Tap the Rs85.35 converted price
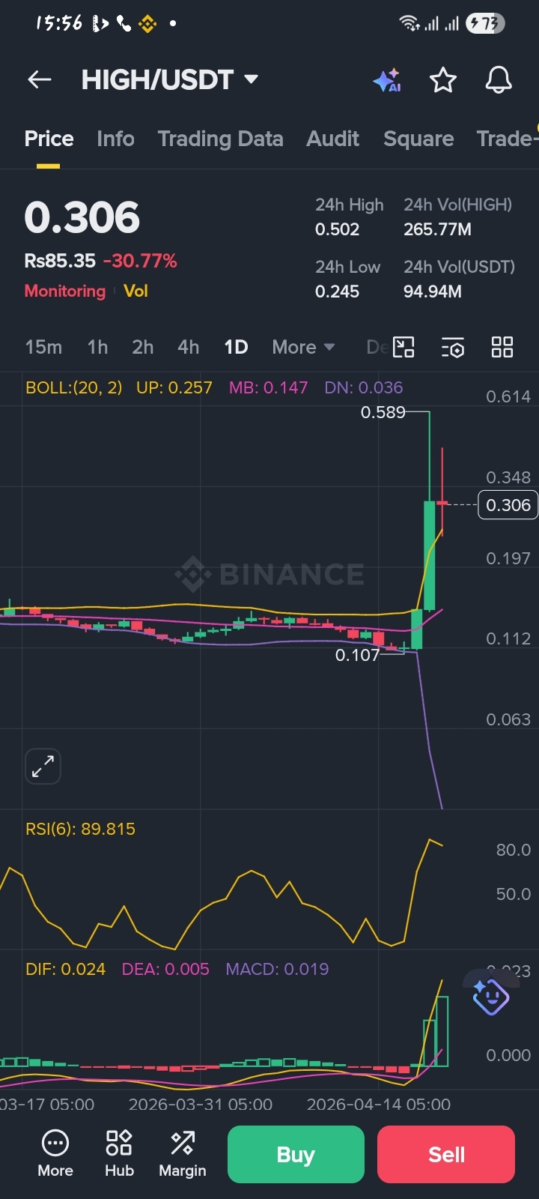The height and width of the screenshot is (1199, 539). 60,261
